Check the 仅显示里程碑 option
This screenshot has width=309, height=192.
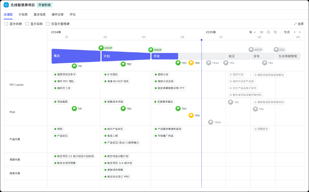pos(48,24)
